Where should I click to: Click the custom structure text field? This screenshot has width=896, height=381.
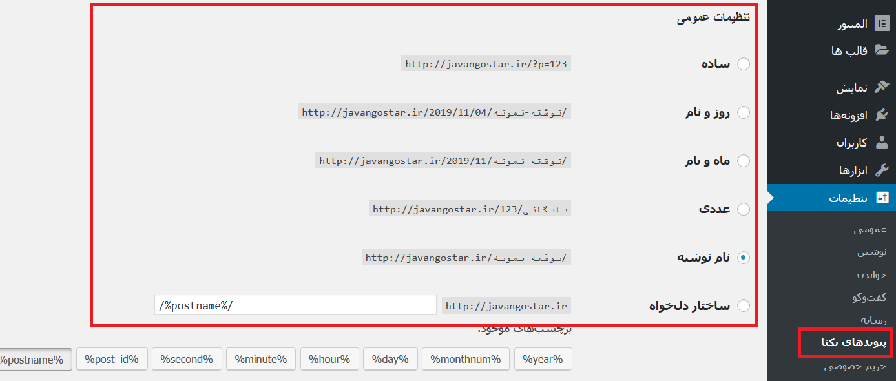[295, 305]
